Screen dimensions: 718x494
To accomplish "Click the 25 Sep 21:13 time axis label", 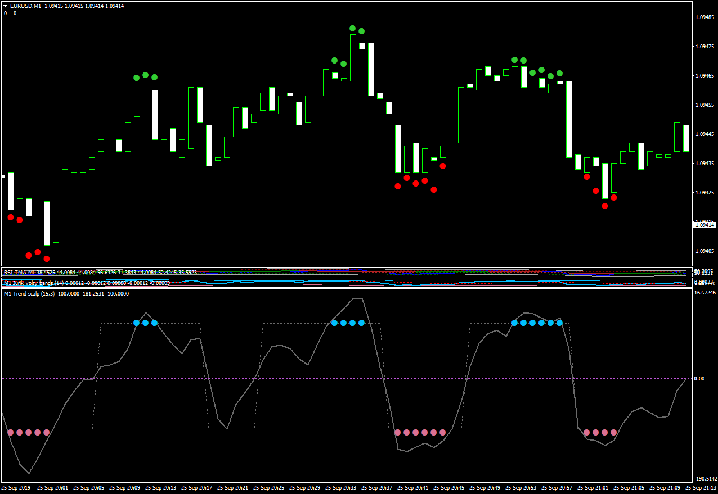I will tap(701, 488).
